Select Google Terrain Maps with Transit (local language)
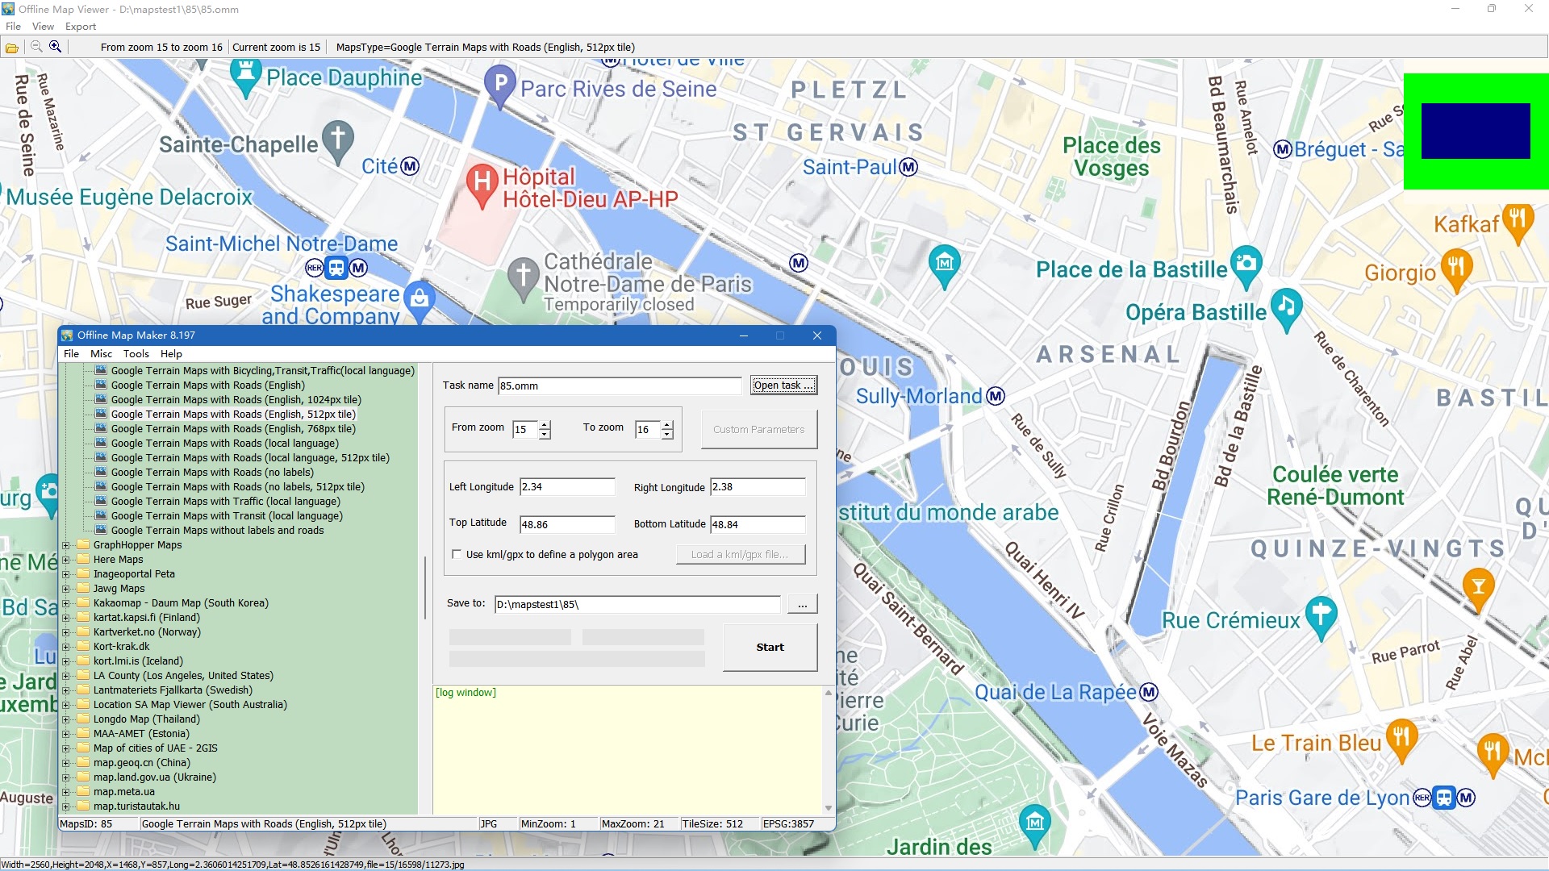The image size is (1549, 871). [227, 516]
